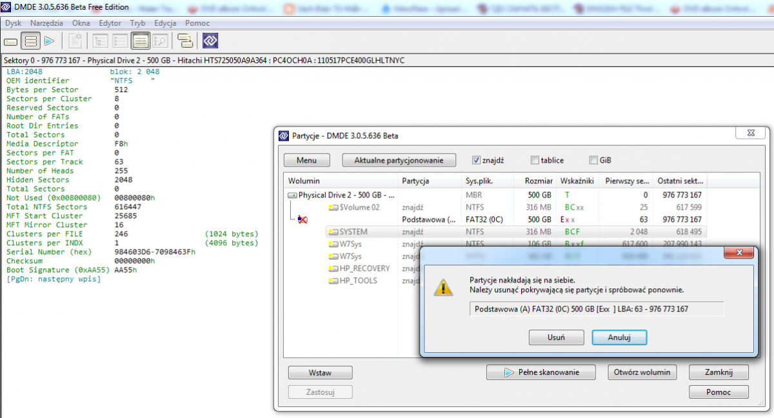Click the Wstaw button
Image resolution: width=774 pixels, height=418 pixels.
(321, 372)
